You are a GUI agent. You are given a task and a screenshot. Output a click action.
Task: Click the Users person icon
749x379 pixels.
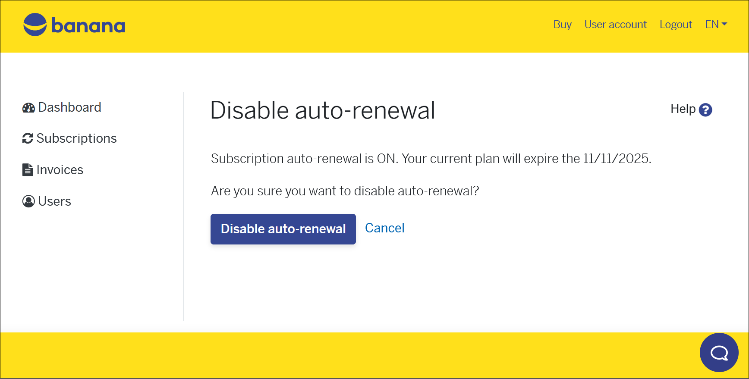[28, 201]
